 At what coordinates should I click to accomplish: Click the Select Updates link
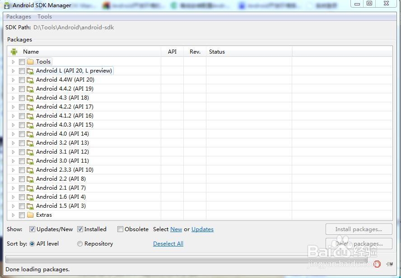pyautogui.click(x=203, y=229)
